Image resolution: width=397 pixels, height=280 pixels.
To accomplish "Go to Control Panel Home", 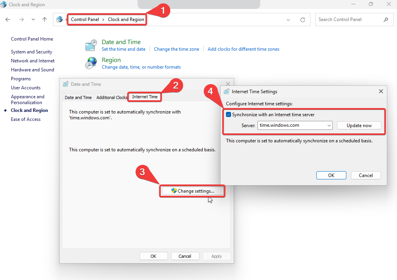I will [32, 39].
